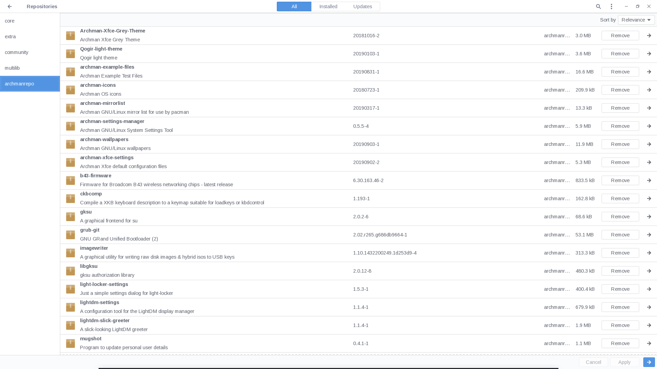Open details arrow for archman-wallpapers
This screenshot has width=657, height=369.
coord(649,144)
